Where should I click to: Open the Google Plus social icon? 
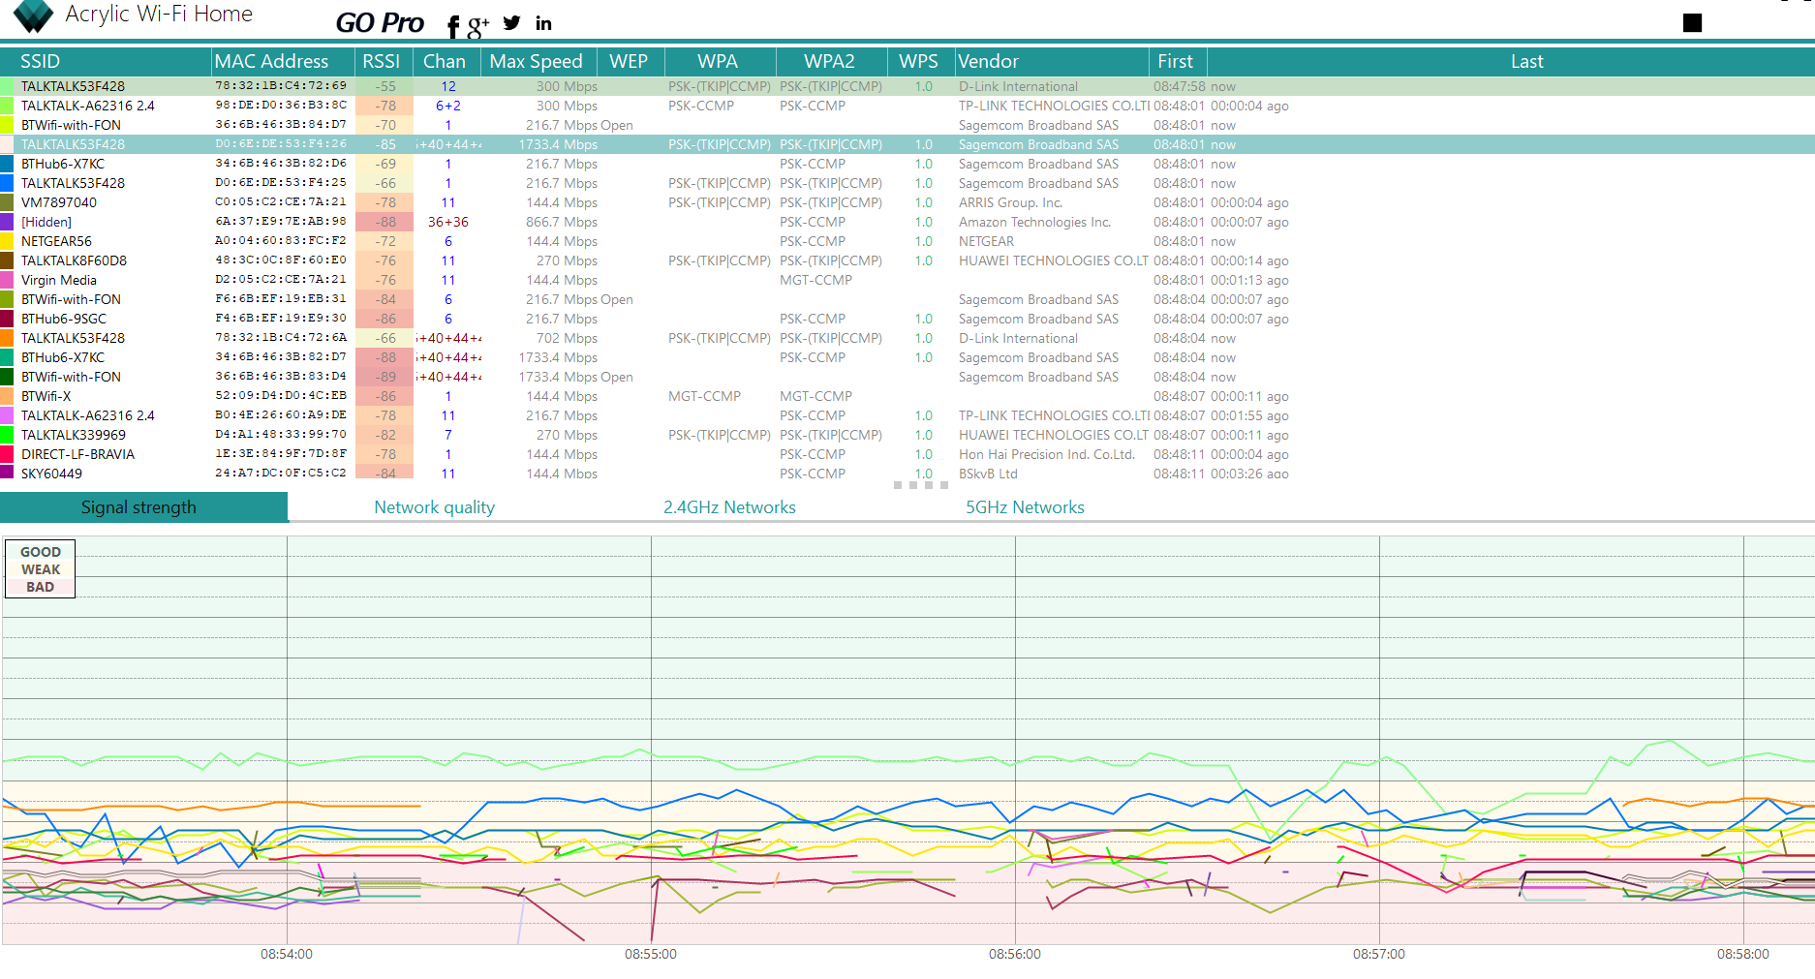point(477,26)
